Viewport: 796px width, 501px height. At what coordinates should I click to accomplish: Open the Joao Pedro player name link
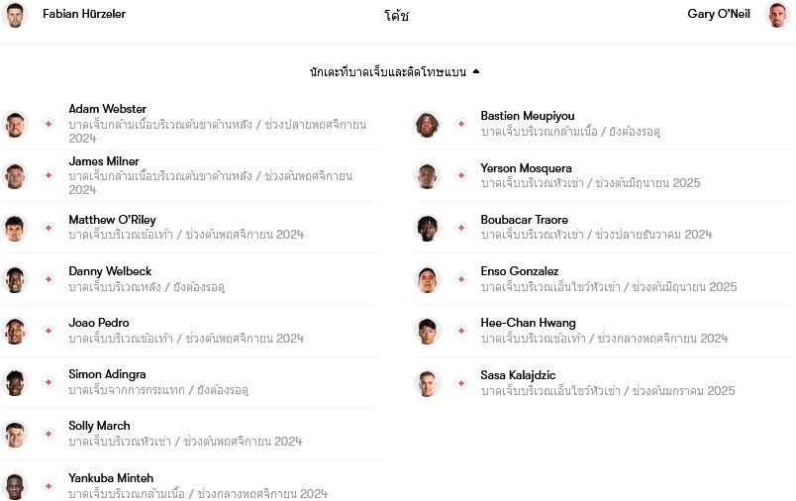tap(98, 323)
